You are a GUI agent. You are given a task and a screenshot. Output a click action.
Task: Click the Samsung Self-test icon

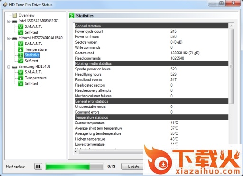pos(20,83)
